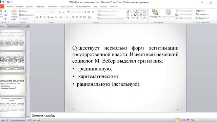
Task: Select the rectangle shape
Action: coord(138,11)
